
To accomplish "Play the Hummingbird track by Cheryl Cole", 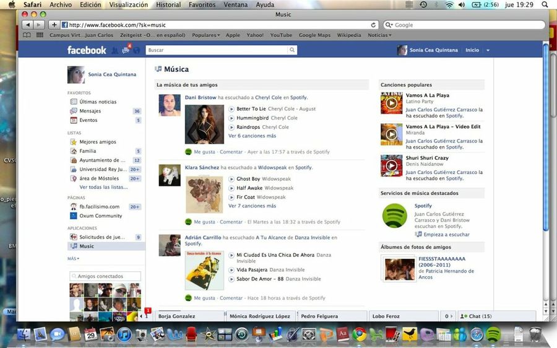I will pyautogui.click(x=231, y=118).
